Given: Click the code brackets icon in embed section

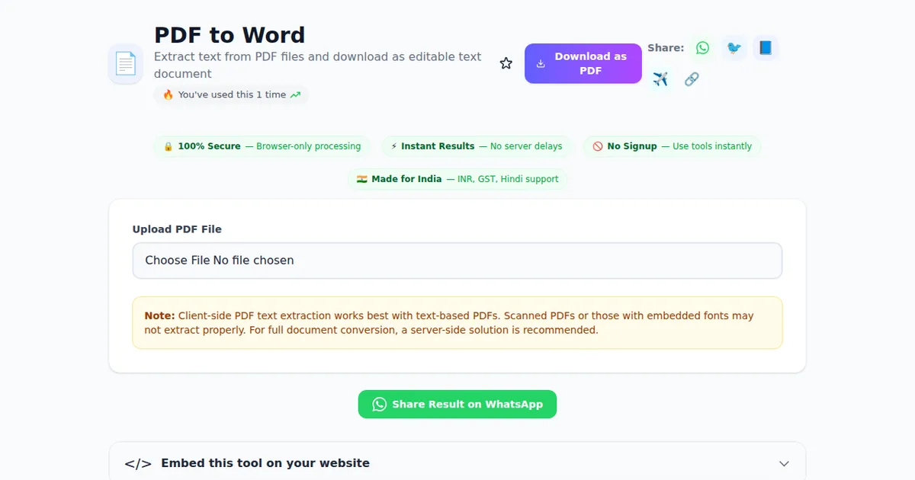Looking at the screenshot, I should click(138, 463).
